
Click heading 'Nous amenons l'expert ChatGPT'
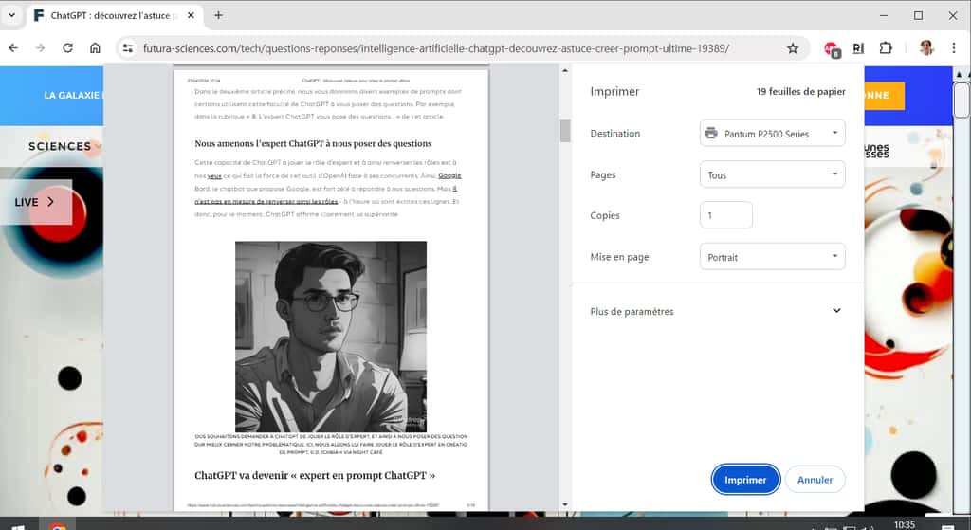click(x=313, y=144)
